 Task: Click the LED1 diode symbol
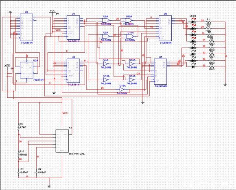click(193, 22)
